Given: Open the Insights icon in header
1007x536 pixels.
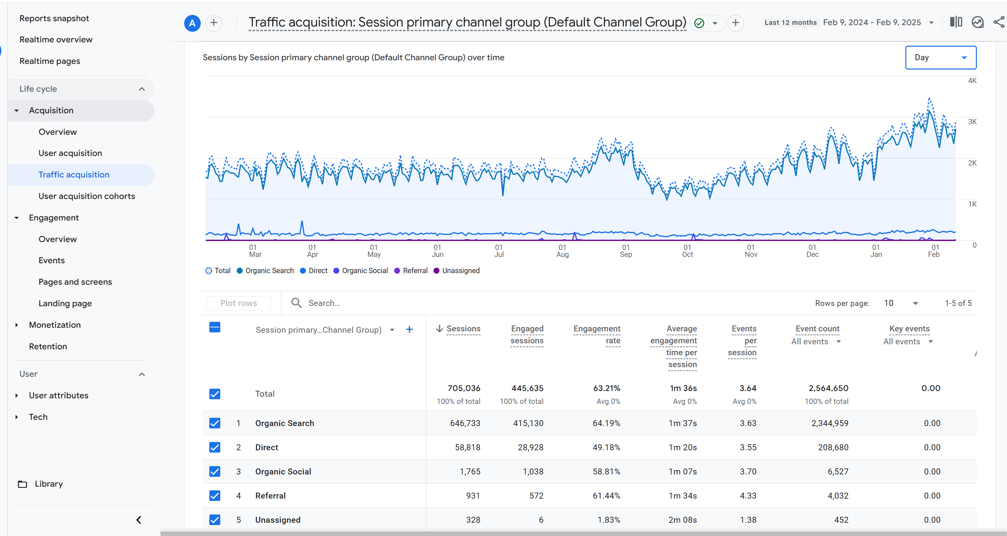Looking at the screenshot, I should pyautogui.click(x=978, y=22).
